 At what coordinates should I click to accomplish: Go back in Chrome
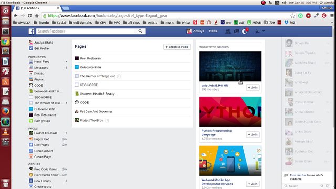[x=15, y=16]
